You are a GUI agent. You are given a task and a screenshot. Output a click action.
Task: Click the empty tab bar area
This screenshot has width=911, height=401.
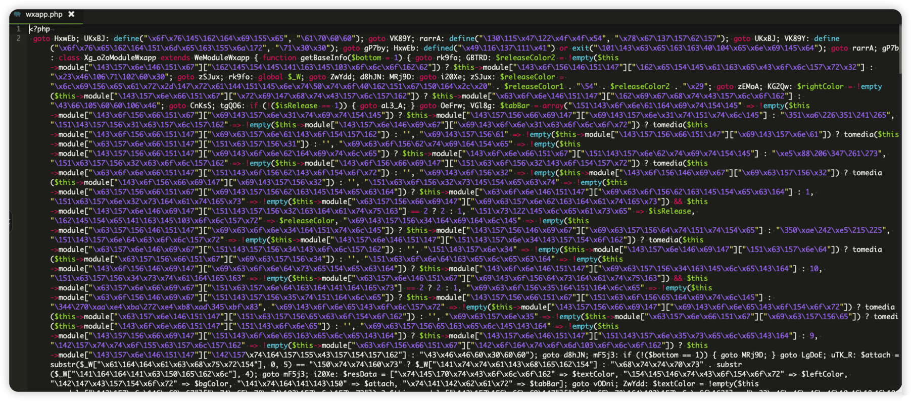pos(455,15)
